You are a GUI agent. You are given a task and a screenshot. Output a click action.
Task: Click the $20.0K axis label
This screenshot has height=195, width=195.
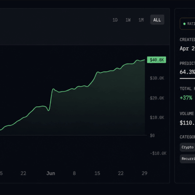pyautogui.click(x=157, y=98)
